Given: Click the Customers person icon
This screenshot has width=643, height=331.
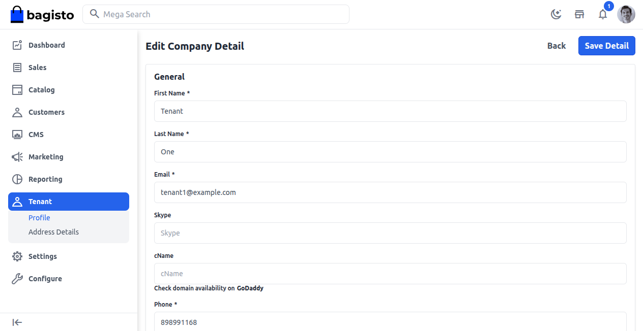Looking at the screenshot, I should coord(17,112).
